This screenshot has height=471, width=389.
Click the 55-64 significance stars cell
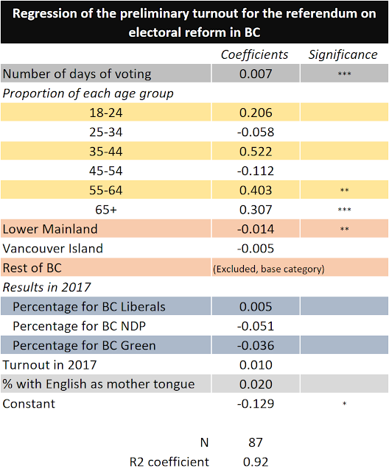pos(344,190)
